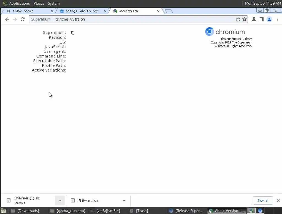The width and height of the screenshot is (282, 214).
Task: Click the forward navigation arrow
Action: (15, 19)
